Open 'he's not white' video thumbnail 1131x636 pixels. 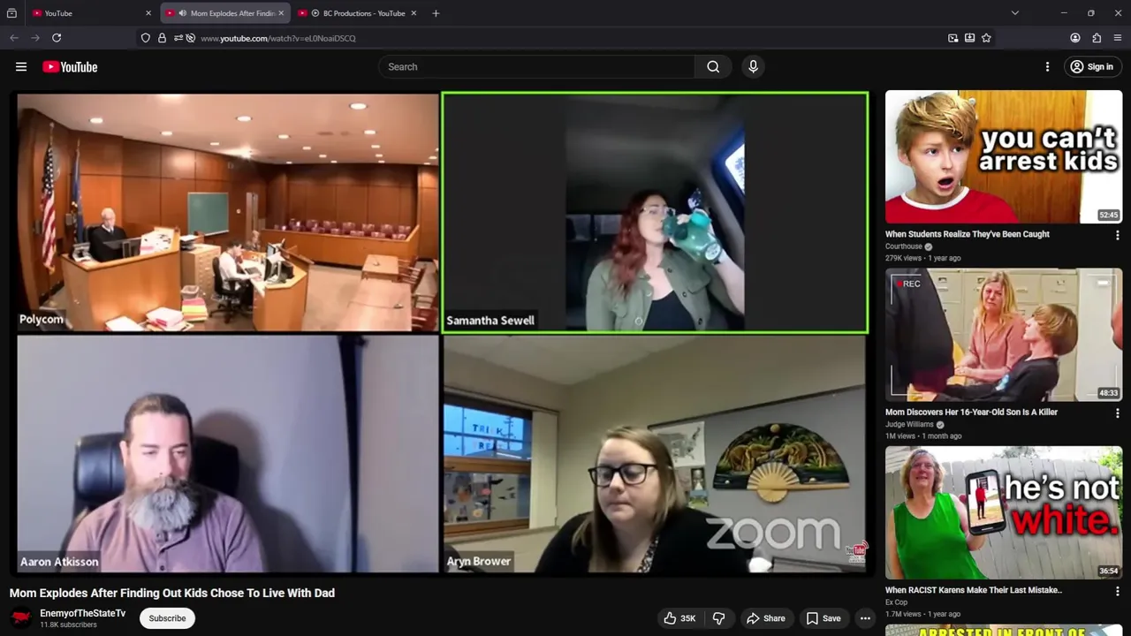point(1004,512)
